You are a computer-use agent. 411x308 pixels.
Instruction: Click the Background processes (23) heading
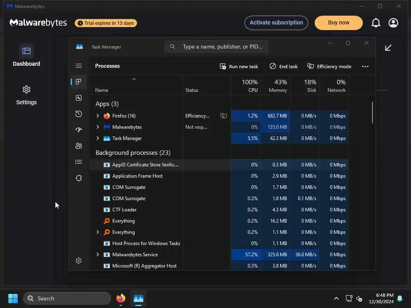pyautogui.click(x=133, y=153)
